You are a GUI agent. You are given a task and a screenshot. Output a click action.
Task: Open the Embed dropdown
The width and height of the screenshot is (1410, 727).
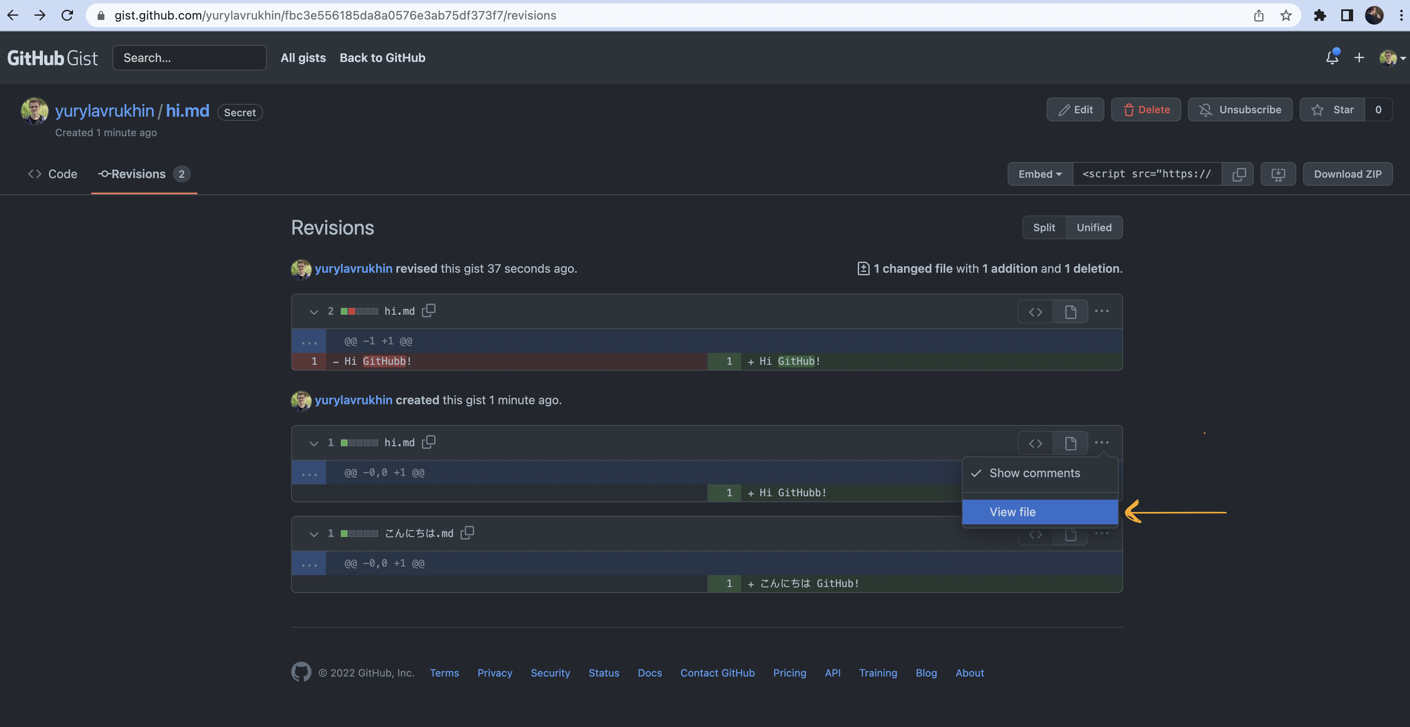pyautogui.click(x=1039, y=174)
